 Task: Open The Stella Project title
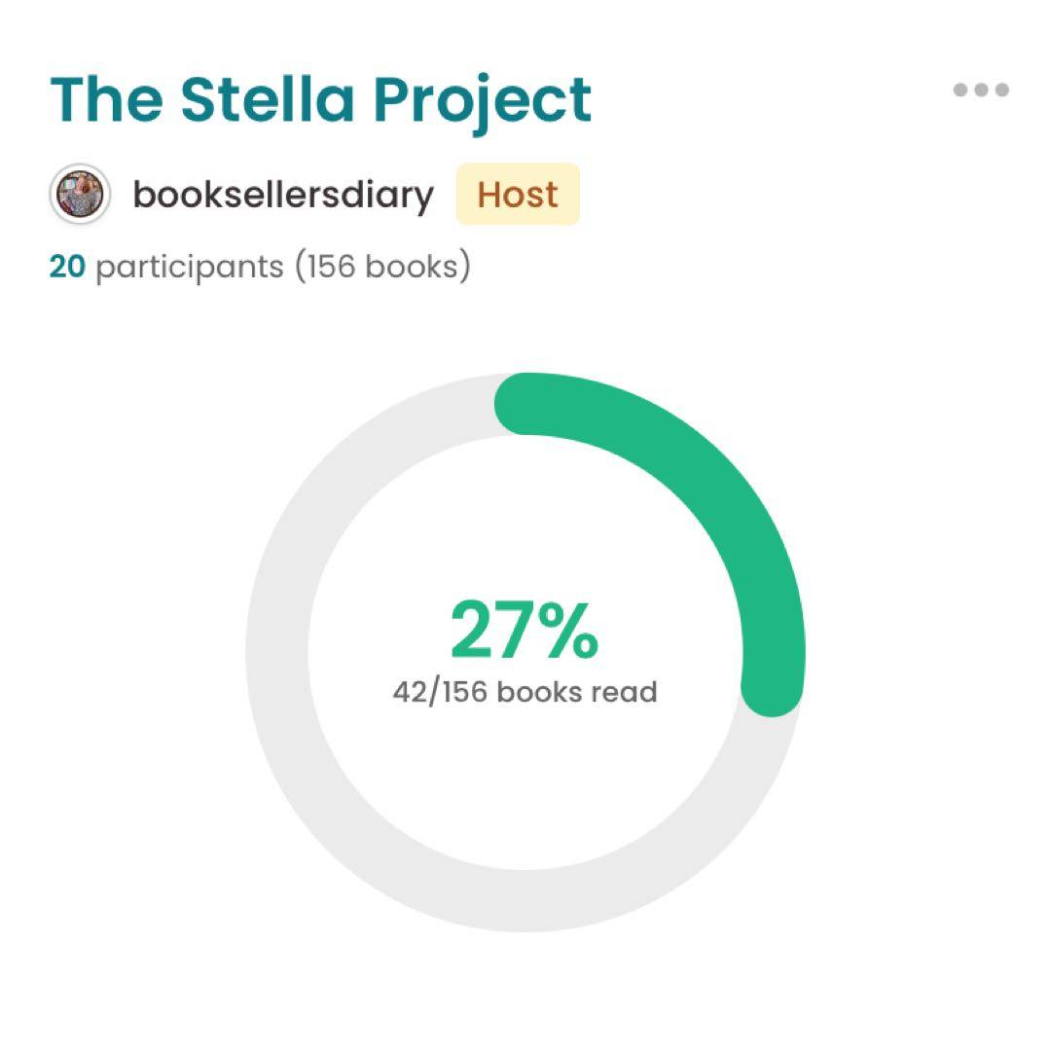320,98
